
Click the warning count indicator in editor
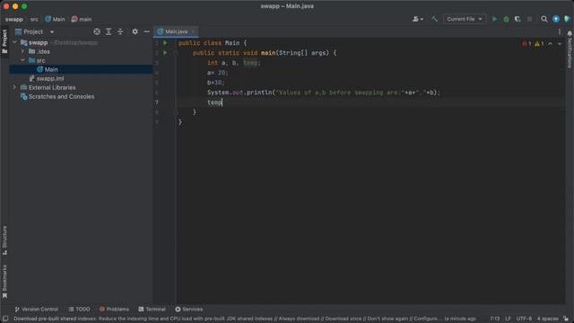tap(539, 44)
